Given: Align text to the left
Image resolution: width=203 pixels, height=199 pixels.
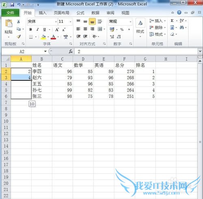Looking at the screenshot, I should (x=78, y=29).
